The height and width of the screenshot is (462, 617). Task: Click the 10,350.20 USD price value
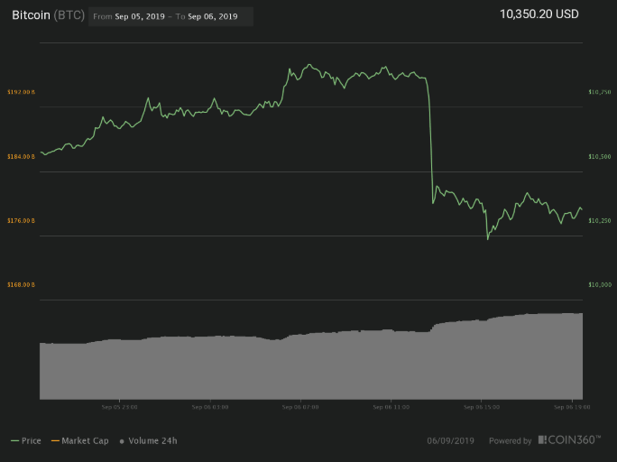pos(539,14)
